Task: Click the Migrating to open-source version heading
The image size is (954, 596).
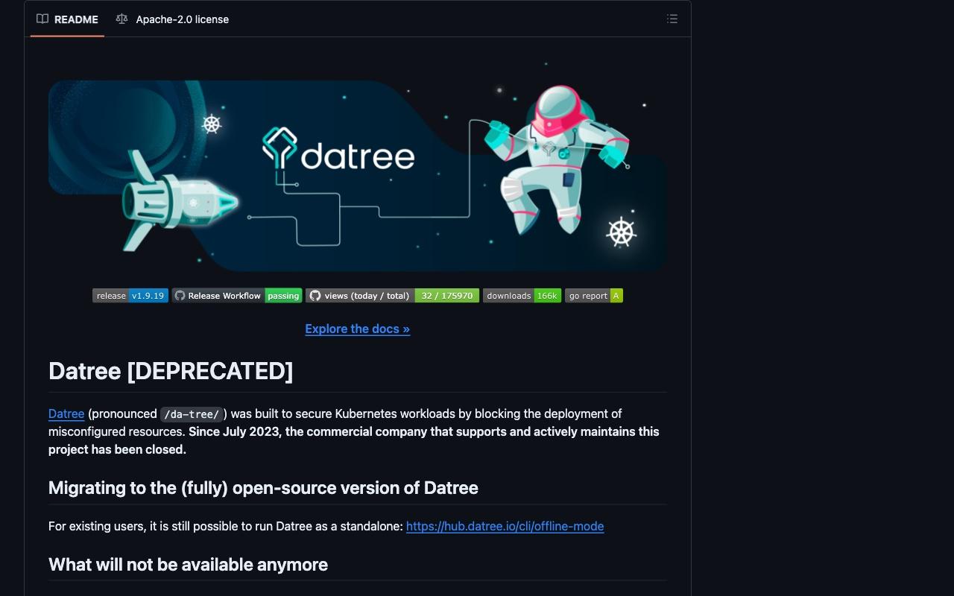Action: (263, 488)
